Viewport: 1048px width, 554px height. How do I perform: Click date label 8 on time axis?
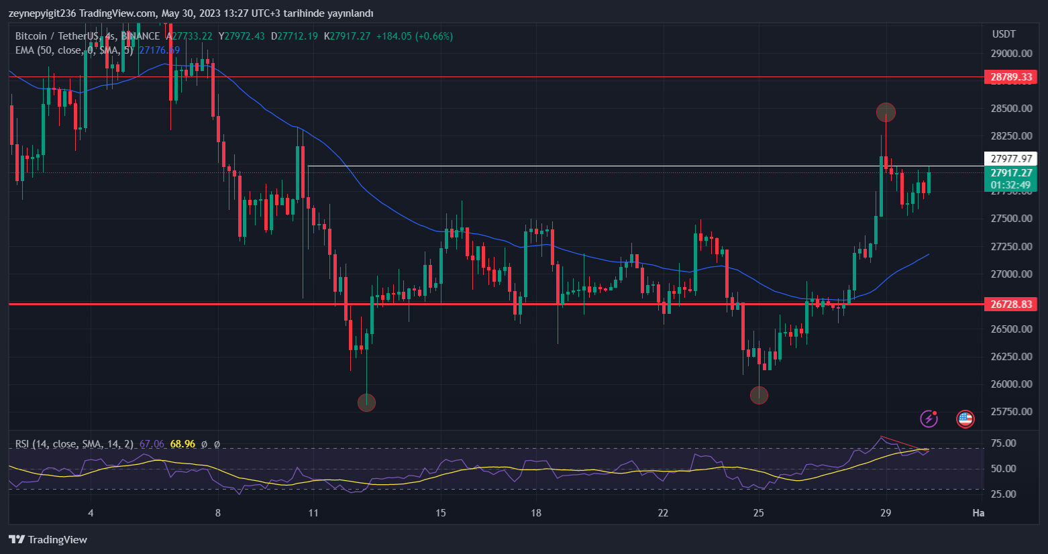[218, 513]
